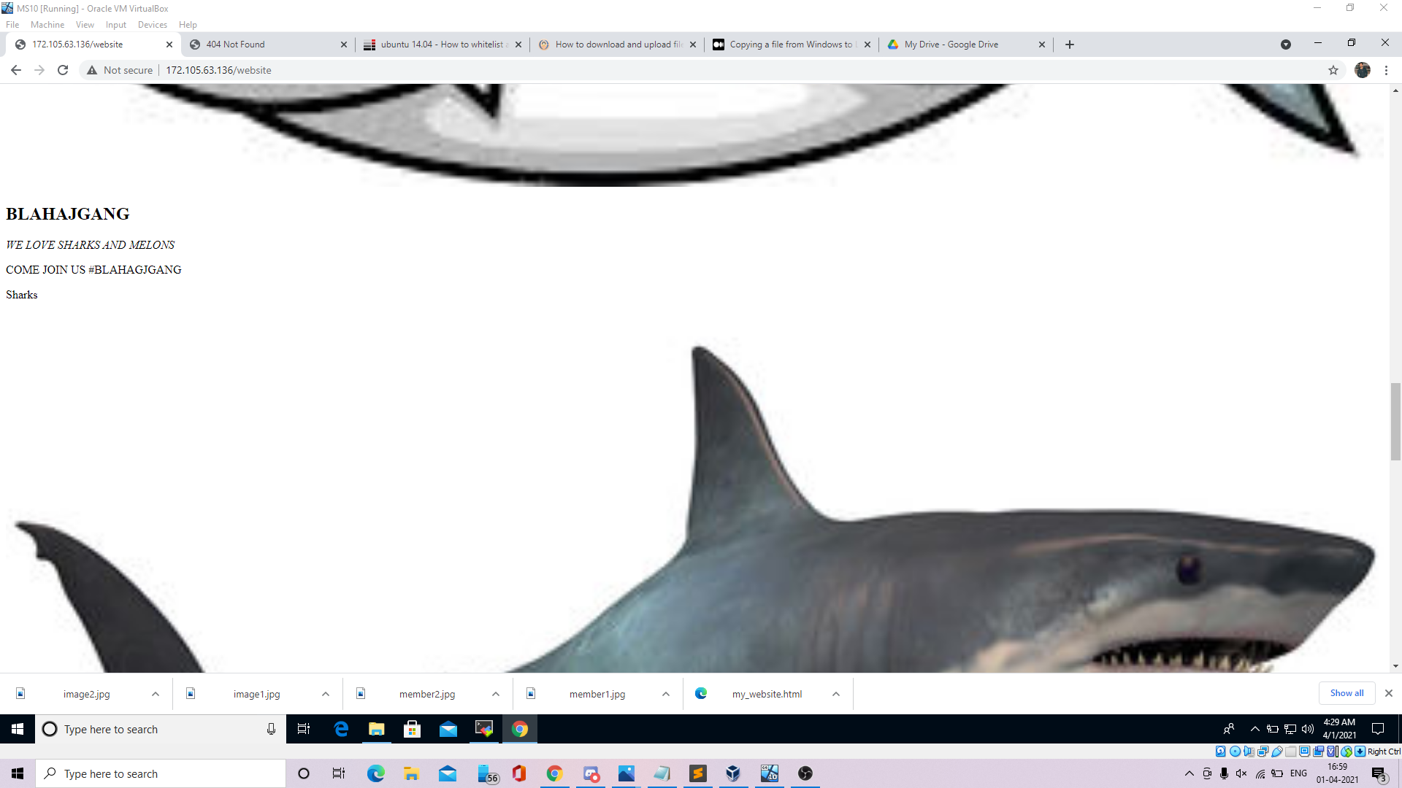
Task: Close the downloads shelf bar
Action: point(1389,693)
